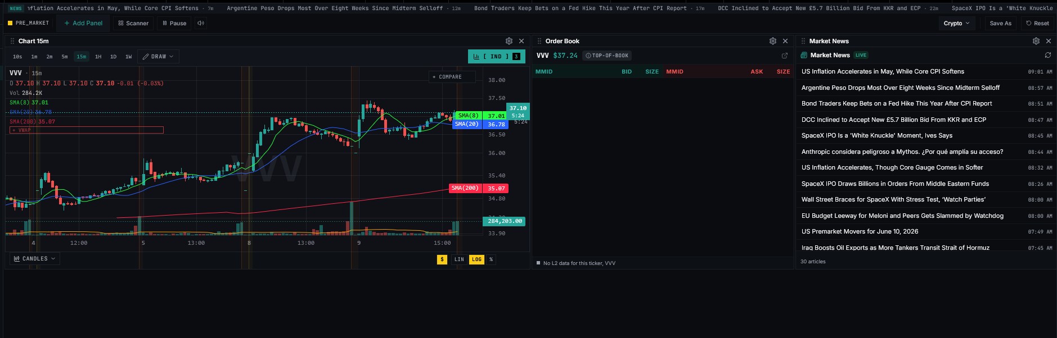Click the SMA(8) price axis label

pyautogui.click(x=481, y=116)
